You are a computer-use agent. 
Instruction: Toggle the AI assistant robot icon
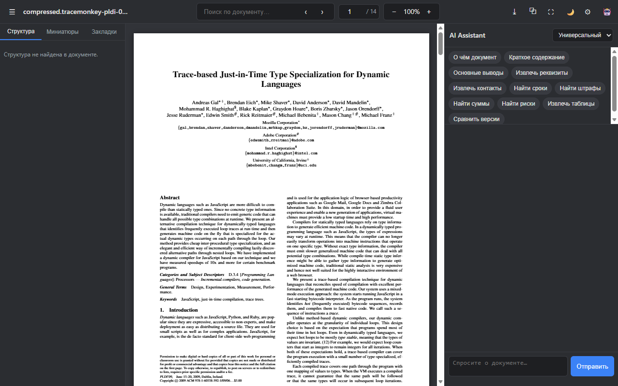607,12
